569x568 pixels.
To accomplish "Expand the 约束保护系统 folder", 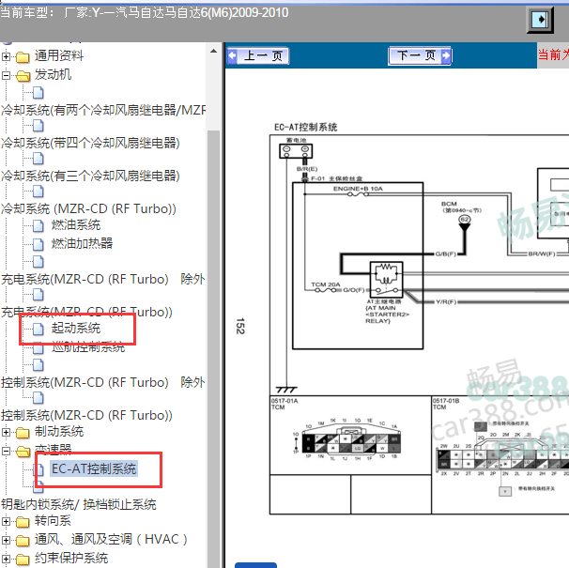I will point(6,559).
